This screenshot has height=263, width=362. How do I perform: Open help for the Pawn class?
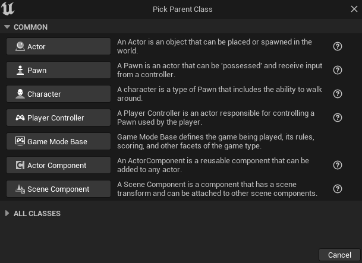click(x=338, y=70)
